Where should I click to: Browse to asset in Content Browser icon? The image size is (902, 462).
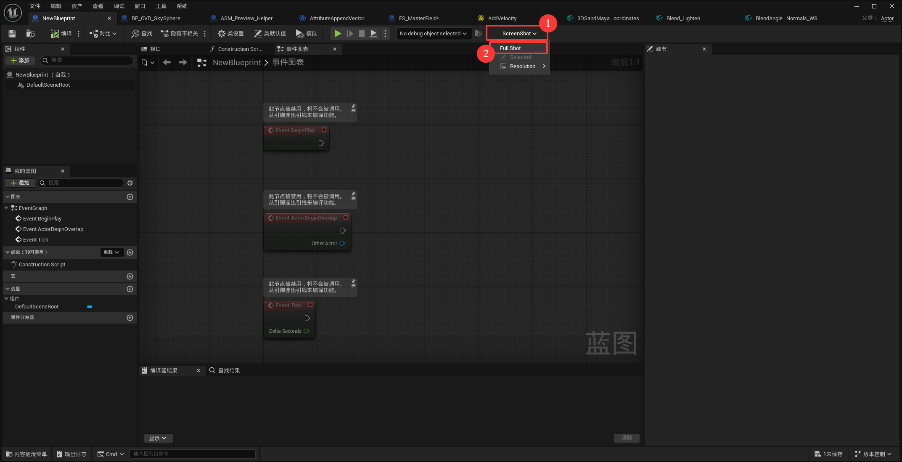coord(30,34)
